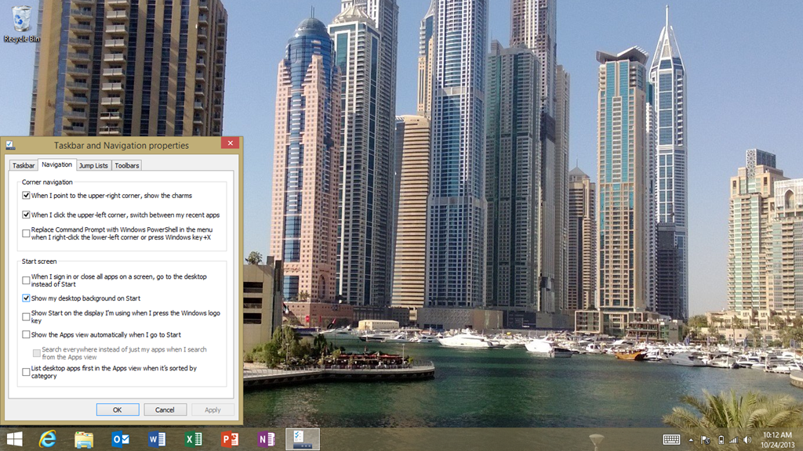Screen dimensions: 803x451
Task: Enable Show Start on display I'm using
Action: (26, 317)
